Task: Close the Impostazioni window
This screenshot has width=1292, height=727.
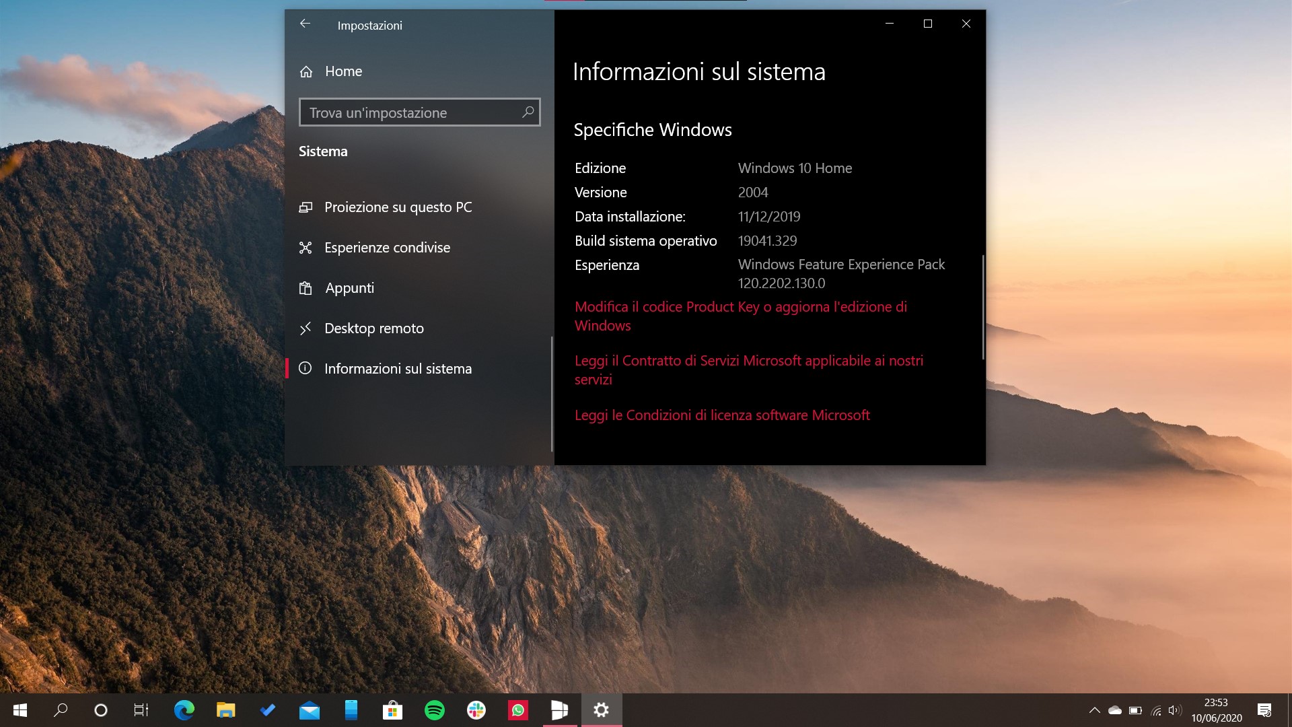Action: tap(966, 24)
